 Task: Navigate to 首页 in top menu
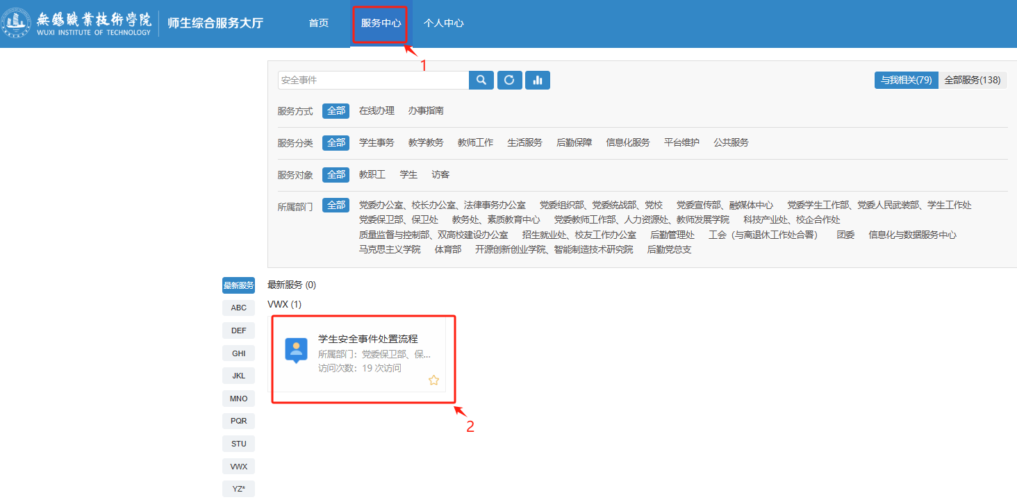[319, 23]
